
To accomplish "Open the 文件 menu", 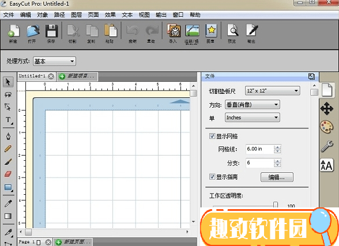I will pyautogui.click(x=9, y=14).
